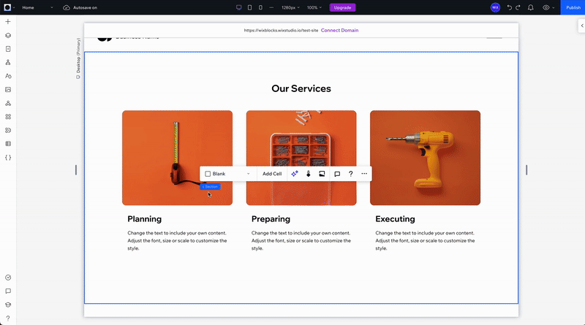
Task: Click the AI sparkle icon in floating toolbar
Action: click(295, 174)
